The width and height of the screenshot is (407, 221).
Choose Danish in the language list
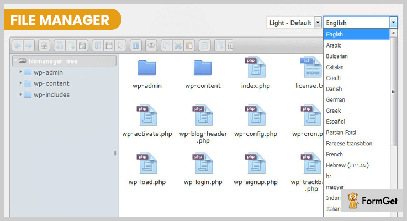(x=356, y=89)
